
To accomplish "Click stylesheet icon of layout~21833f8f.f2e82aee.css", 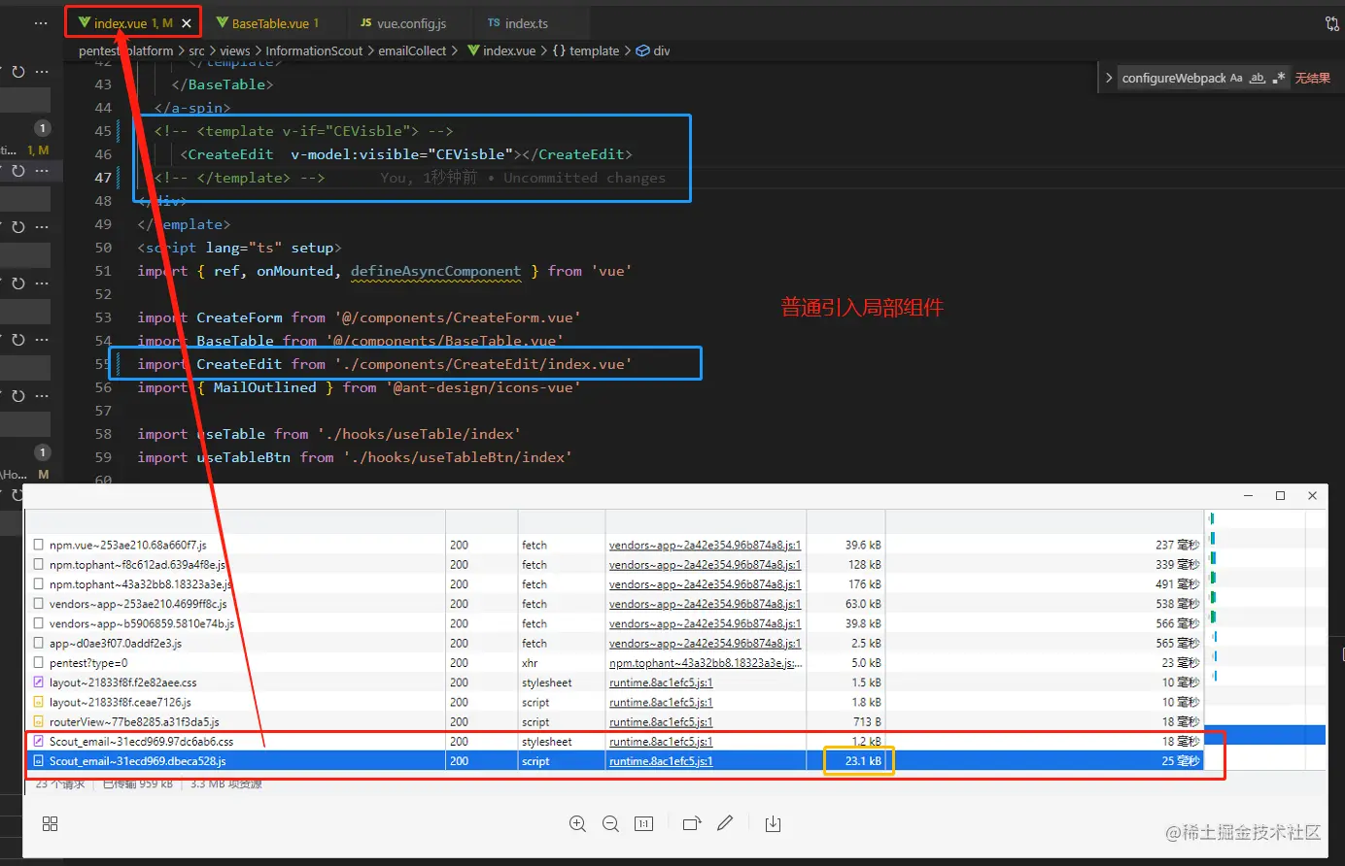I will (x=39, y=683).
